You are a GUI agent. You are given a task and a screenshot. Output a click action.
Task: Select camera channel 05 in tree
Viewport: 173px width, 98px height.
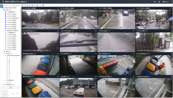coord(9,66)
